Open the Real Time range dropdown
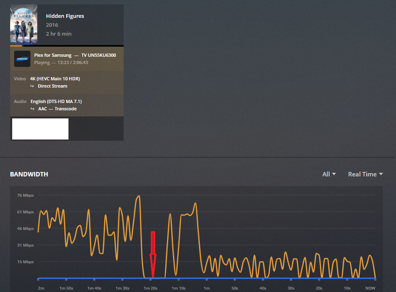This screenshot has height=292, width=396. [365, 174]
